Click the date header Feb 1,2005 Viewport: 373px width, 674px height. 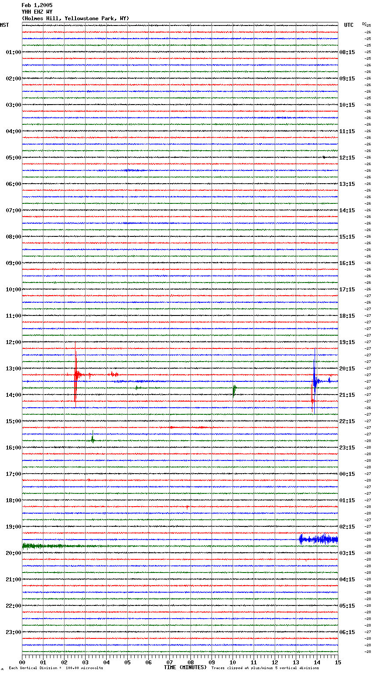[x=37, y=5]
